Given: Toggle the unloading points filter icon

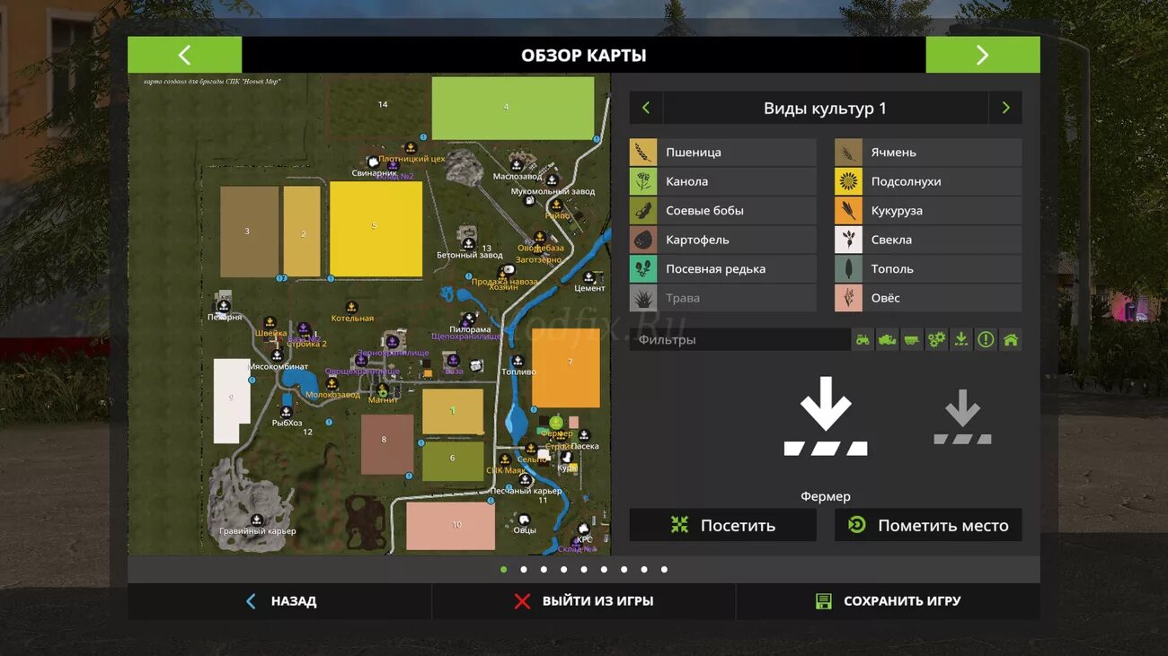Looking at the screenshot, I should [961, 339].
